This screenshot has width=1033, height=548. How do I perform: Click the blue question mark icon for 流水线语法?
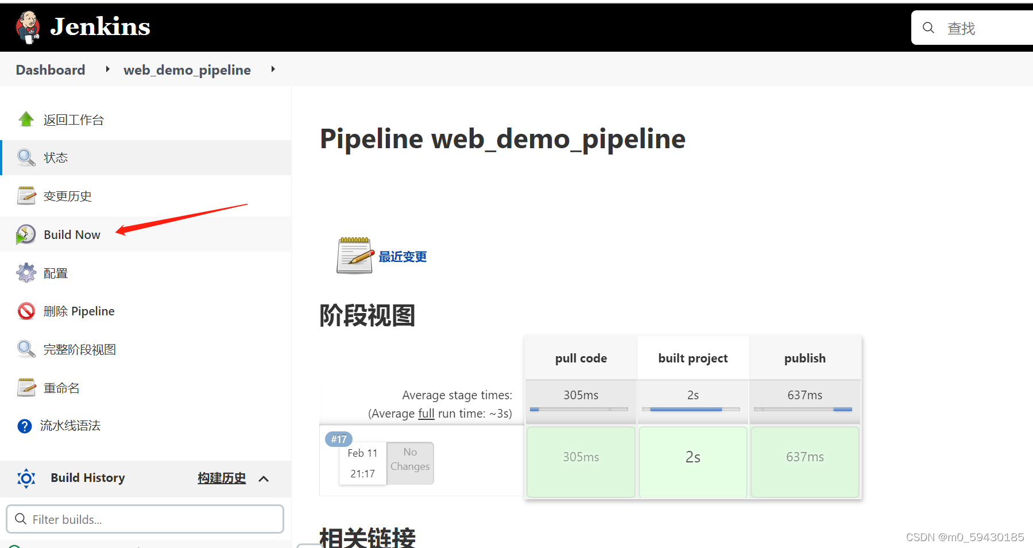(x=25, y=426)
